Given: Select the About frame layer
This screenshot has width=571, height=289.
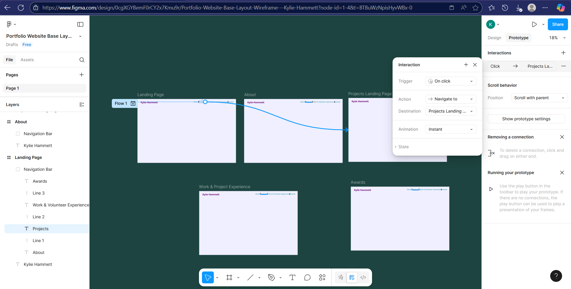Looking at the screenshot, I should (x=21, y=122).
